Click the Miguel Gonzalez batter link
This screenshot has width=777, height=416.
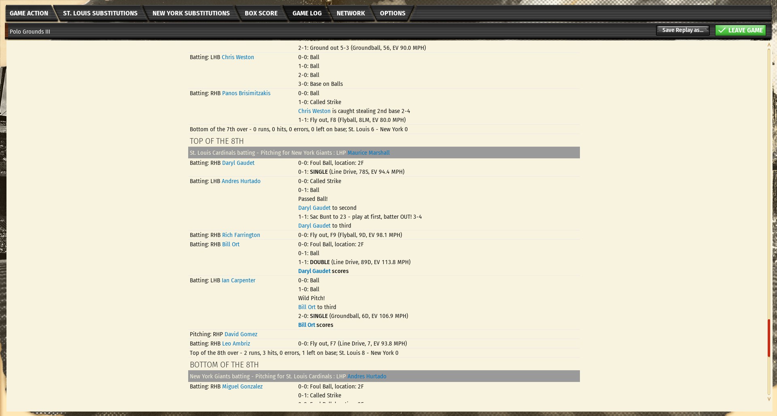[242, 386]
